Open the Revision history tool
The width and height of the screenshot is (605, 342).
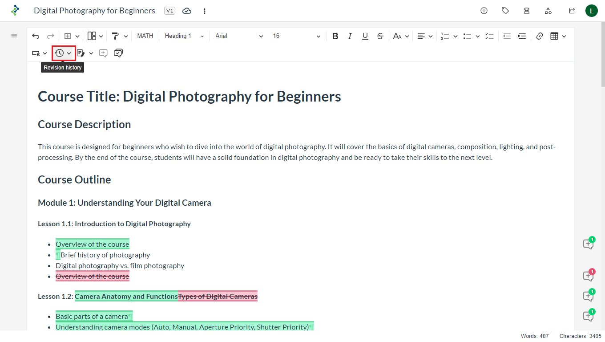click(x=60, y=53)
